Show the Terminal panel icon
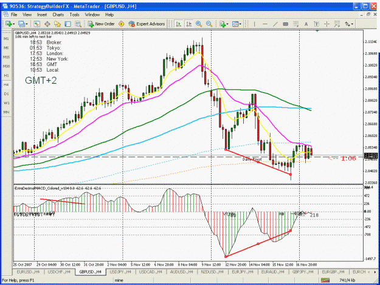This screenshot has width=380, height=285. (68, 24)
